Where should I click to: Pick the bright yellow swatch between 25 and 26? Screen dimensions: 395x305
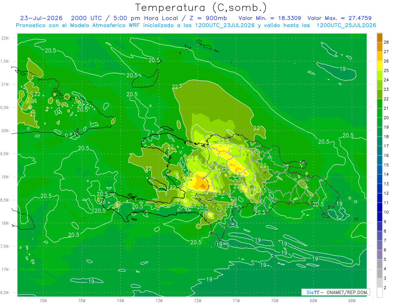pos(380,66)
